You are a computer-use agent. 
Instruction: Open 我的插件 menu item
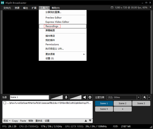click(63, 40)
